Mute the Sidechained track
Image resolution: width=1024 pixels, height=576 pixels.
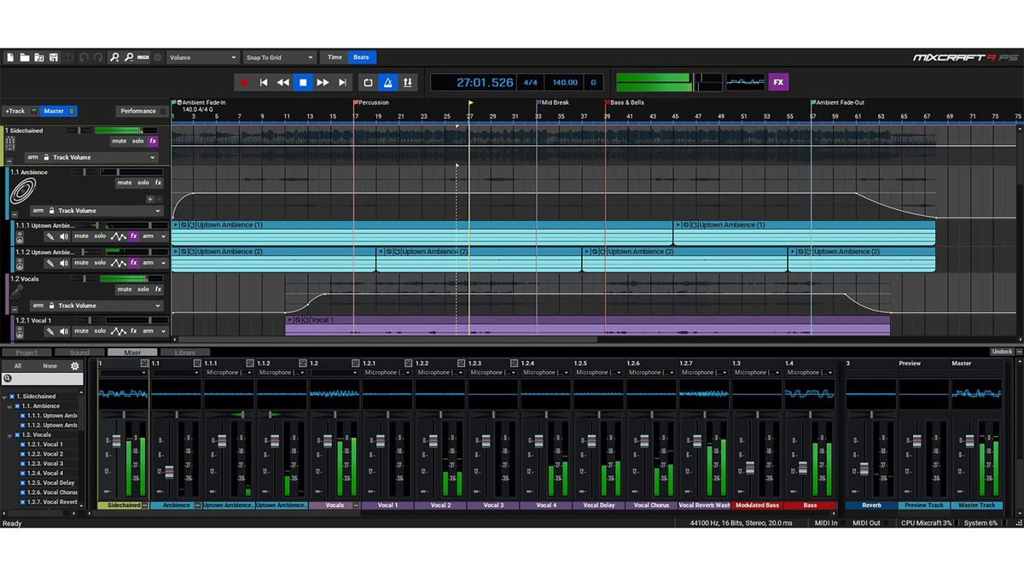119,141
